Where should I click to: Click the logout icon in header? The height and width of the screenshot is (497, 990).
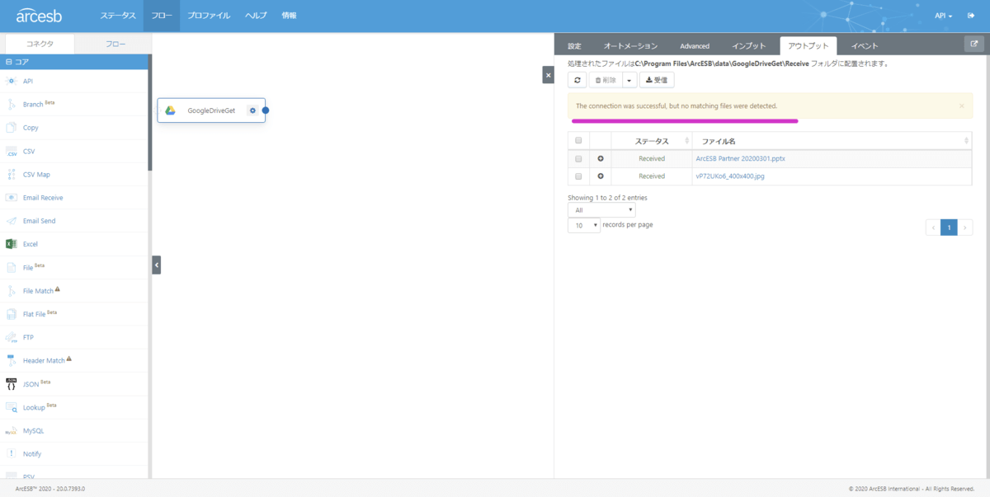pos(971,16)
